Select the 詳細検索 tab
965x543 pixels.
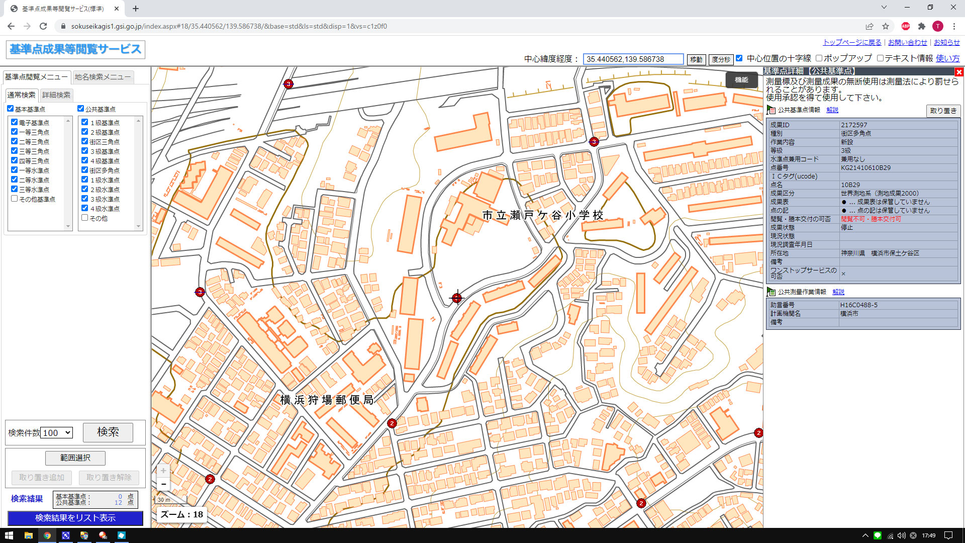[56, 95]
